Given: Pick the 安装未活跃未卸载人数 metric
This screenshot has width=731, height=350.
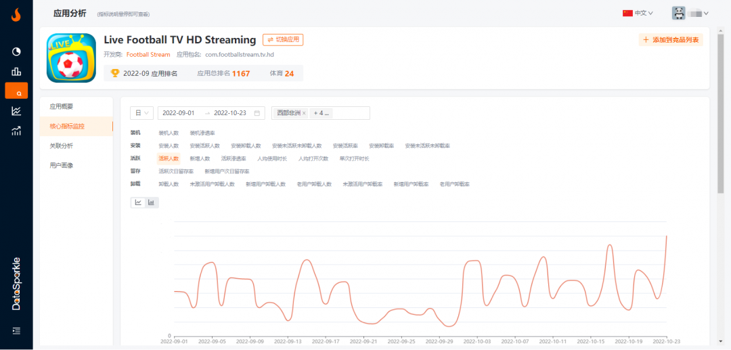Looking at the screenshot, I should tap(297, 146).
